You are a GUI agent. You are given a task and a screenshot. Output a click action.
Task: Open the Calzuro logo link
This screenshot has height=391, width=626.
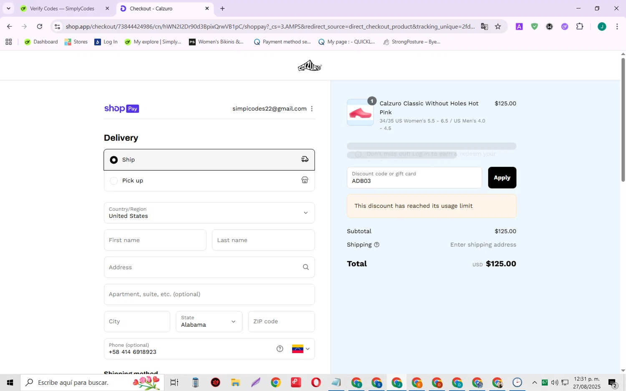click(x=310, y=66)
